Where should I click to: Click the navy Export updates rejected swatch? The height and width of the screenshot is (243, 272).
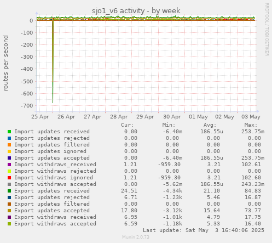pyautogui.click(x=9, y=197)
